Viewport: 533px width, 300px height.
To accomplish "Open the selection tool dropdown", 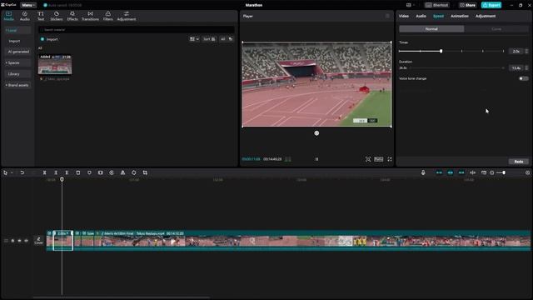I will tap(12, 172).
